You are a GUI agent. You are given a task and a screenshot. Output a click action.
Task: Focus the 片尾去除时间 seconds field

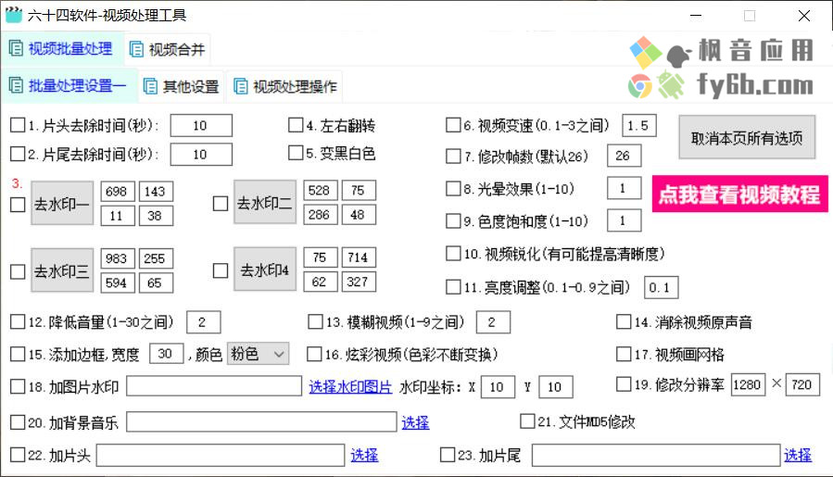point(201,155)
